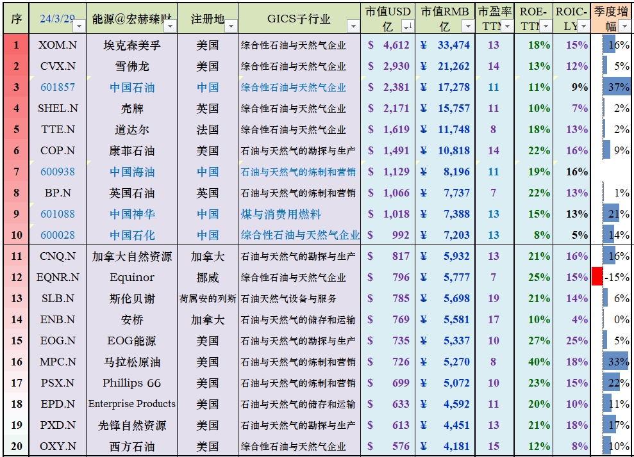Image resolution: width=634 pixels, height=457 pixels.
Task: Select market cap cell $ 2,381
Action: (x=388, y=87)
